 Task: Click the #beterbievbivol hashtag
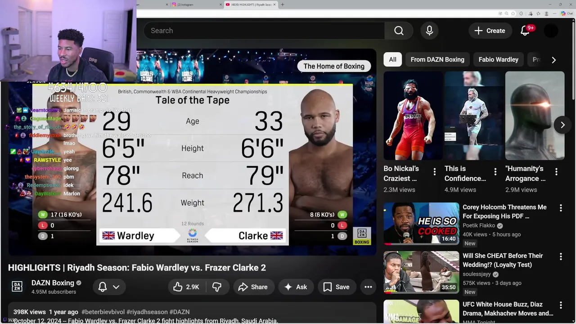tap(103, 312)
